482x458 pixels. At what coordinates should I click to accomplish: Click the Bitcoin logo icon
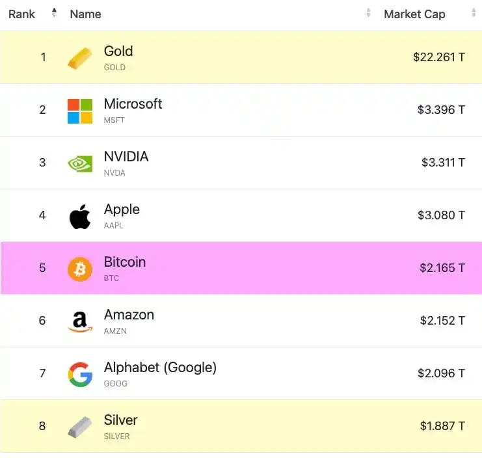coord(80,269)
